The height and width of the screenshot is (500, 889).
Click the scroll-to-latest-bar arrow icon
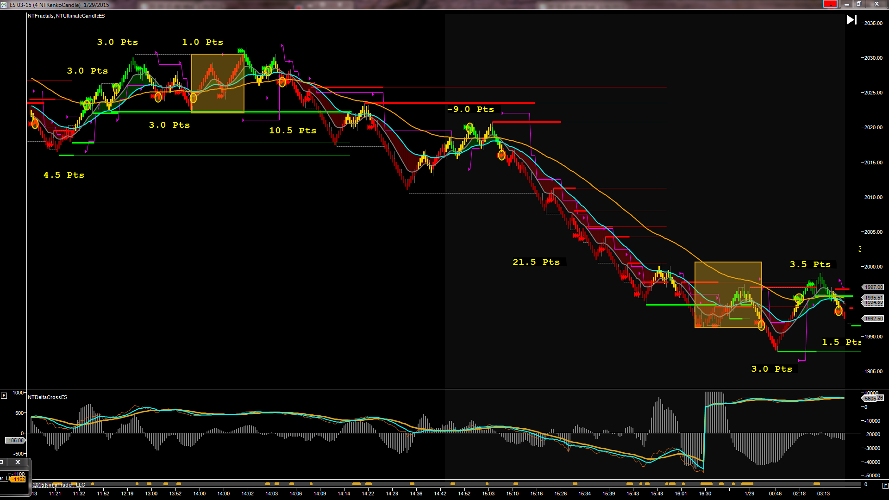851,19
